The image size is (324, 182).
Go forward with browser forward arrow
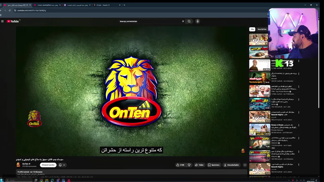[5, 10]
